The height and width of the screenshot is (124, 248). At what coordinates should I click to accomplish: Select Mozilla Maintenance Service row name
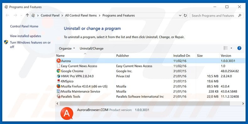point(80,91)
